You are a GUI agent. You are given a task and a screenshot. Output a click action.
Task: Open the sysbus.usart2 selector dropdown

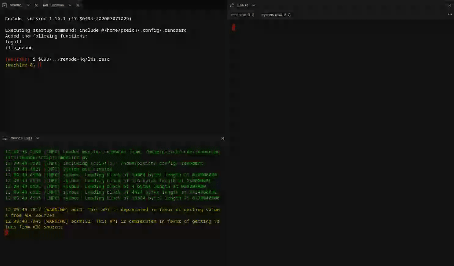(276, 15)
